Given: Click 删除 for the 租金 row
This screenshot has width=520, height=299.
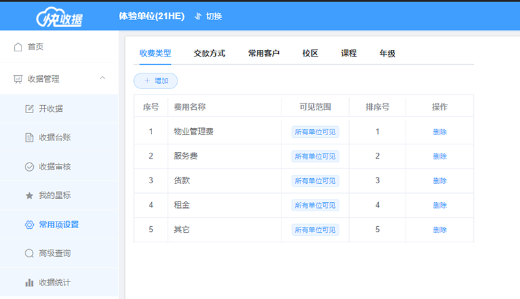Looking at the screenshot, I should [440, 205].
